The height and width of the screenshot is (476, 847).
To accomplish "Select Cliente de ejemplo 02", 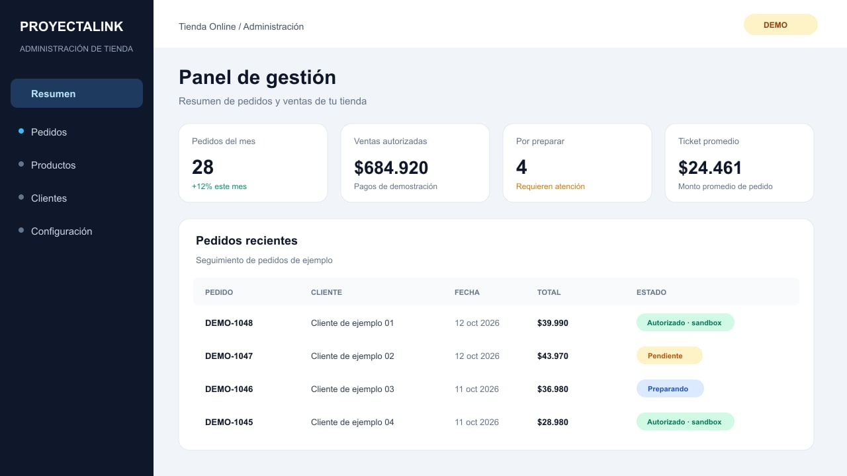I will pos(352,356).
